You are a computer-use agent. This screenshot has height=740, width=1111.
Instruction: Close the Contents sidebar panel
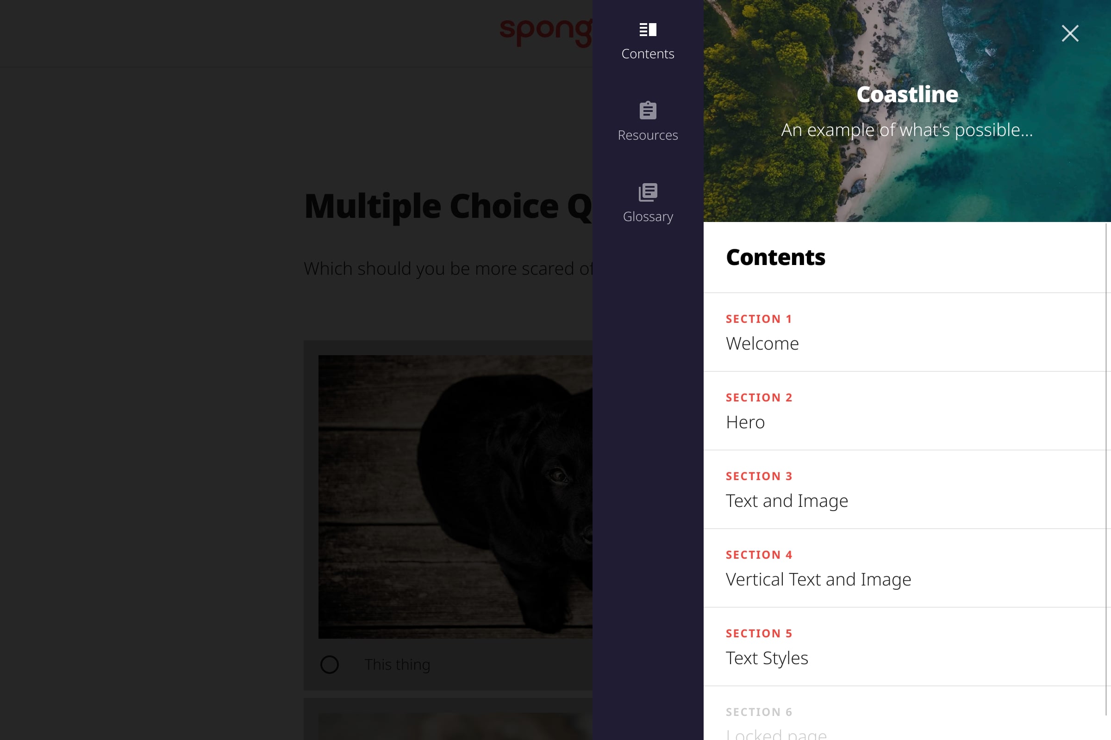click(1070, 33)
